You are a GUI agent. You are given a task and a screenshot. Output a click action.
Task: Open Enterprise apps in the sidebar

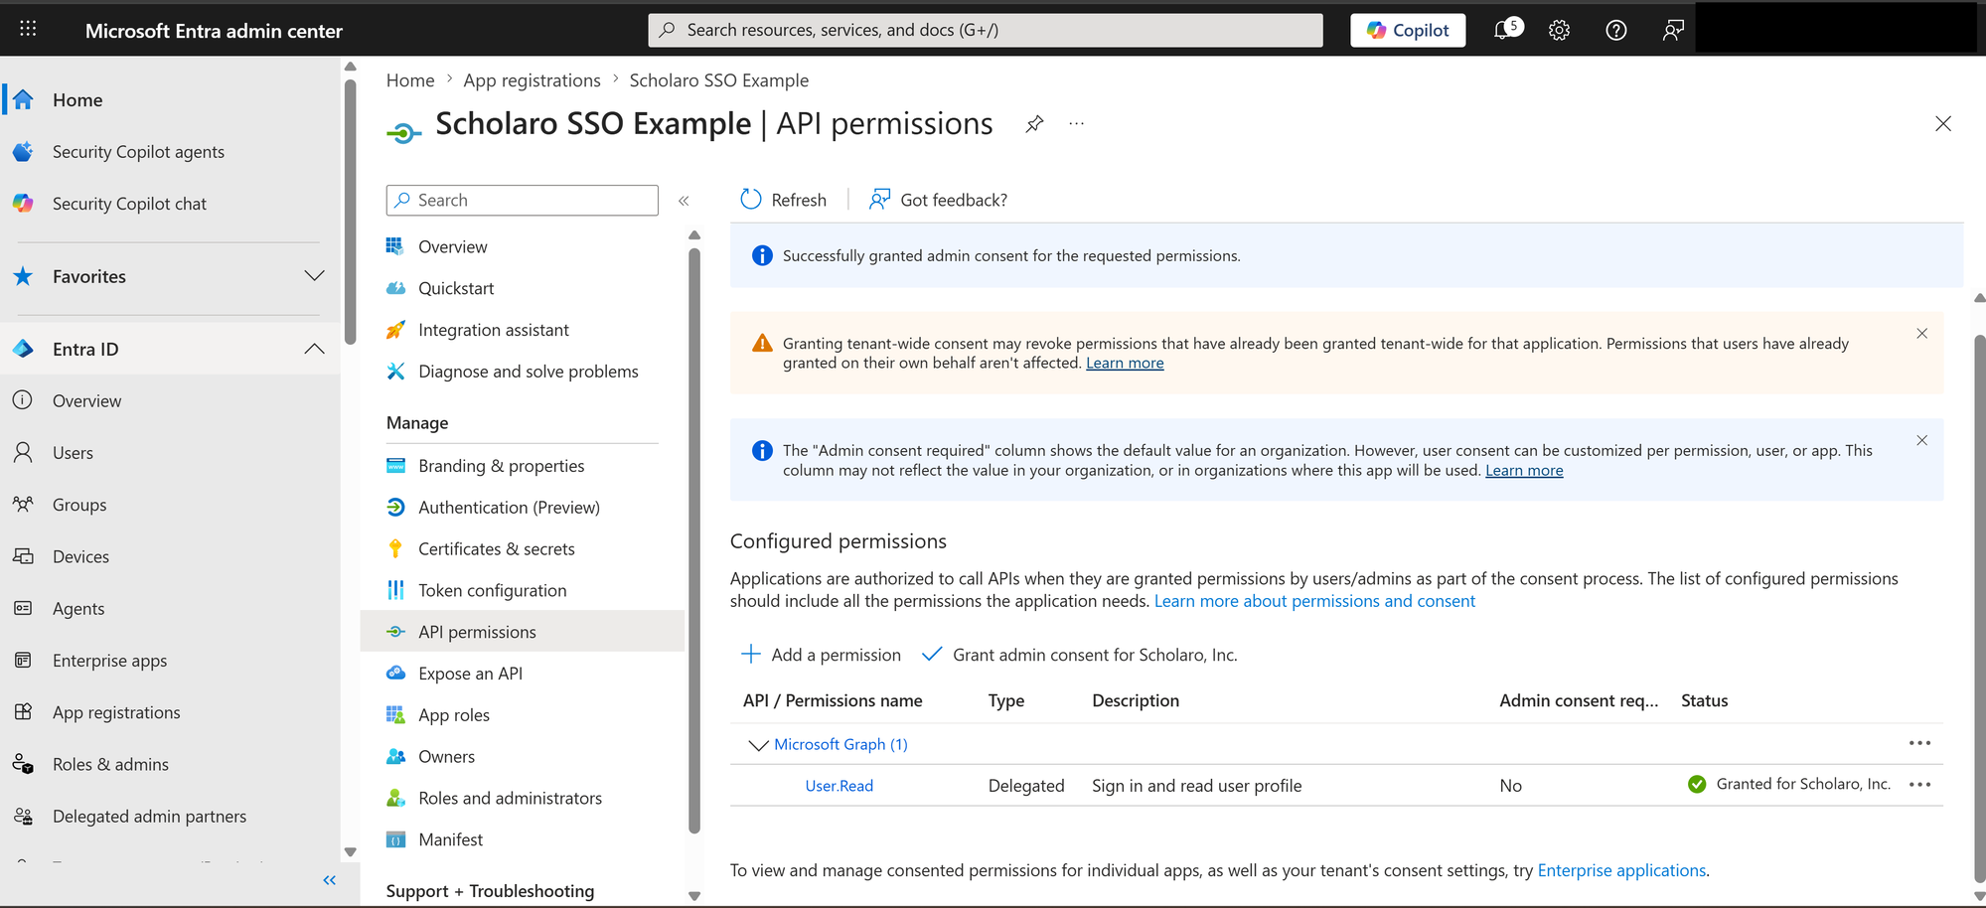tap(109, 660)
